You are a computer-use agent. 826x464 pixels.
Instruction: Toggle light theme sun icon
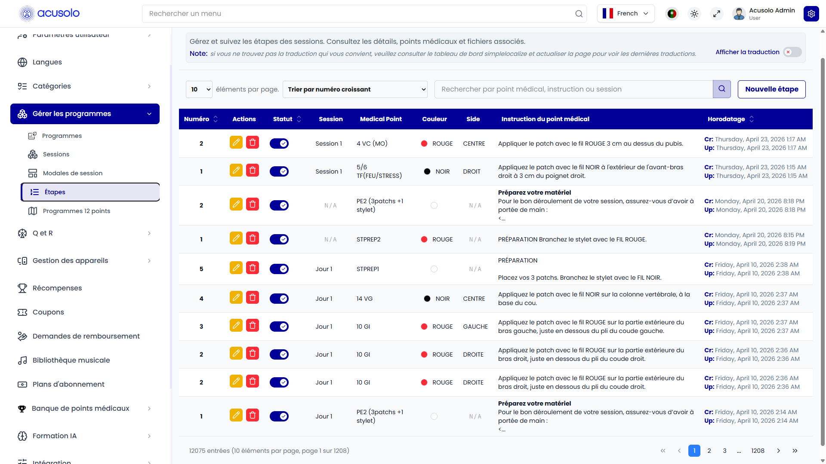tap(694, 14)
